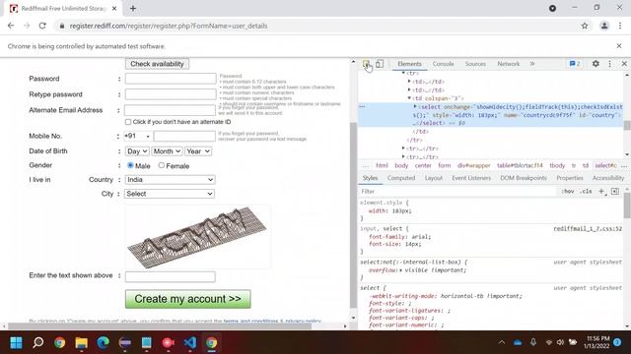Show hidden system tray icons
The image size is (631, 354).
pos(502,342)
